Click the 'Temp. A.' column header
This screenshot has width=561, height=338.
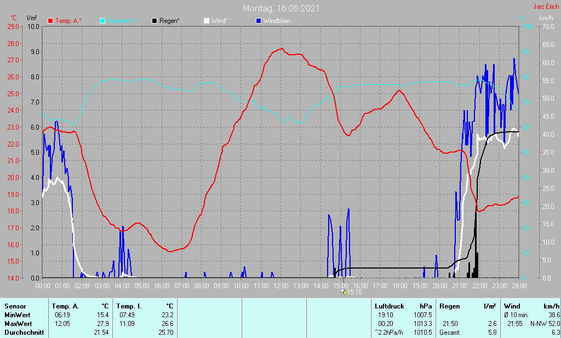66,306
